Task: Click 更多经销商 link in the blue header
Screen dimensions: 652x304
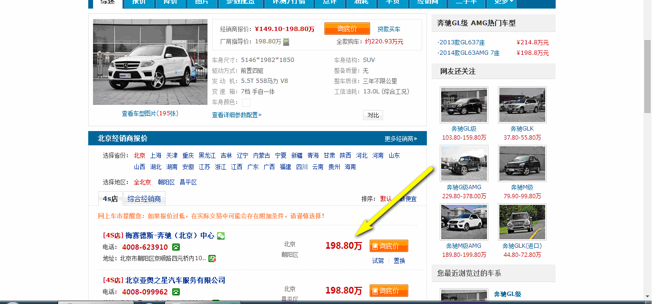Action: coord(401,139)
